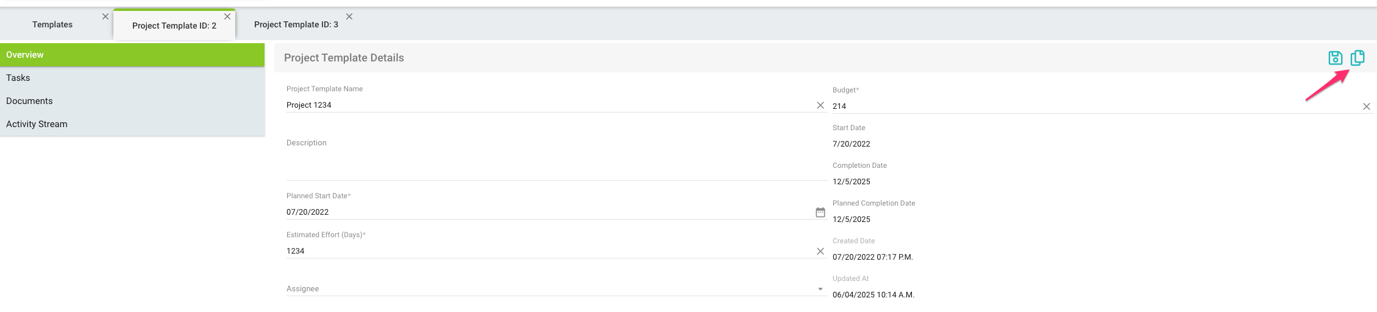This screenshot has width=1377, height=312.
Task: Select the Overview sidebar item
Action: (25, 55)
